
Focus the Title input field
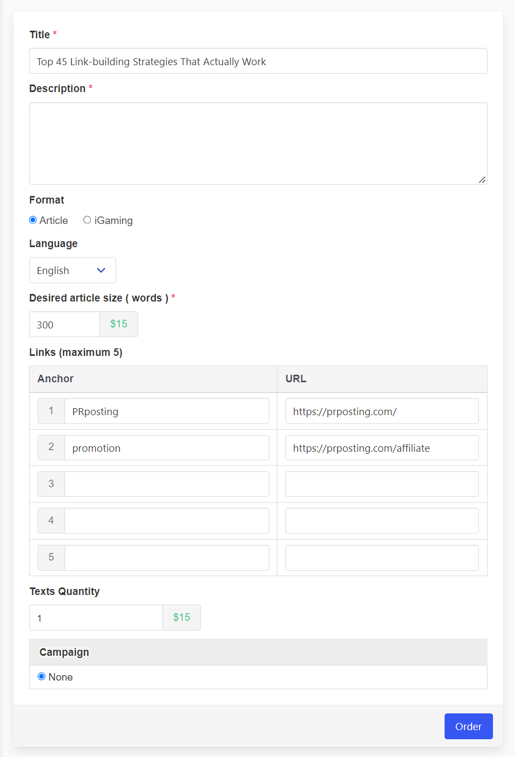click(x=258, y=61)
